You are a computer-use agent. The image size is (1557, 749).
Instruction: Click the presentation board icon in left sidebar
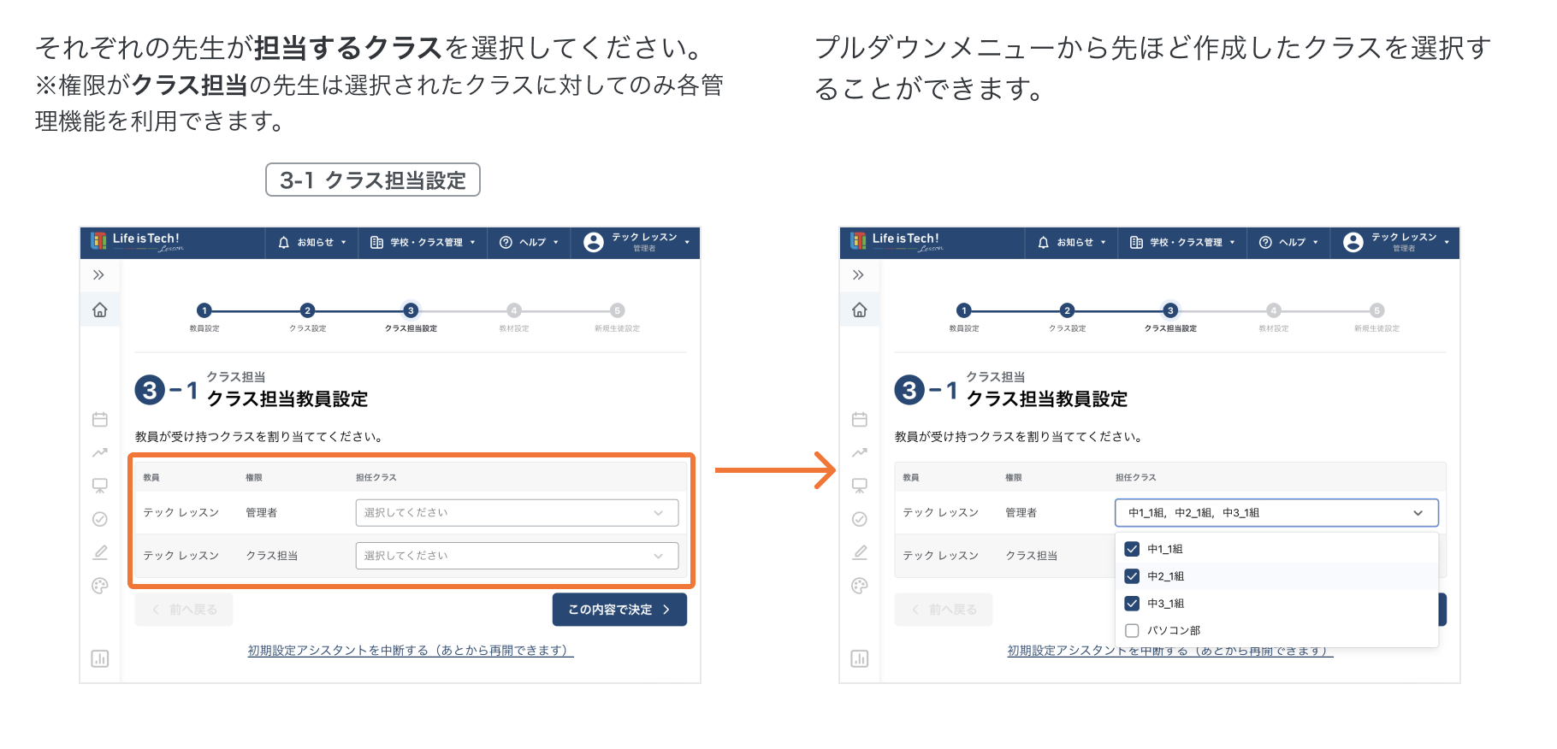[100, 486]
